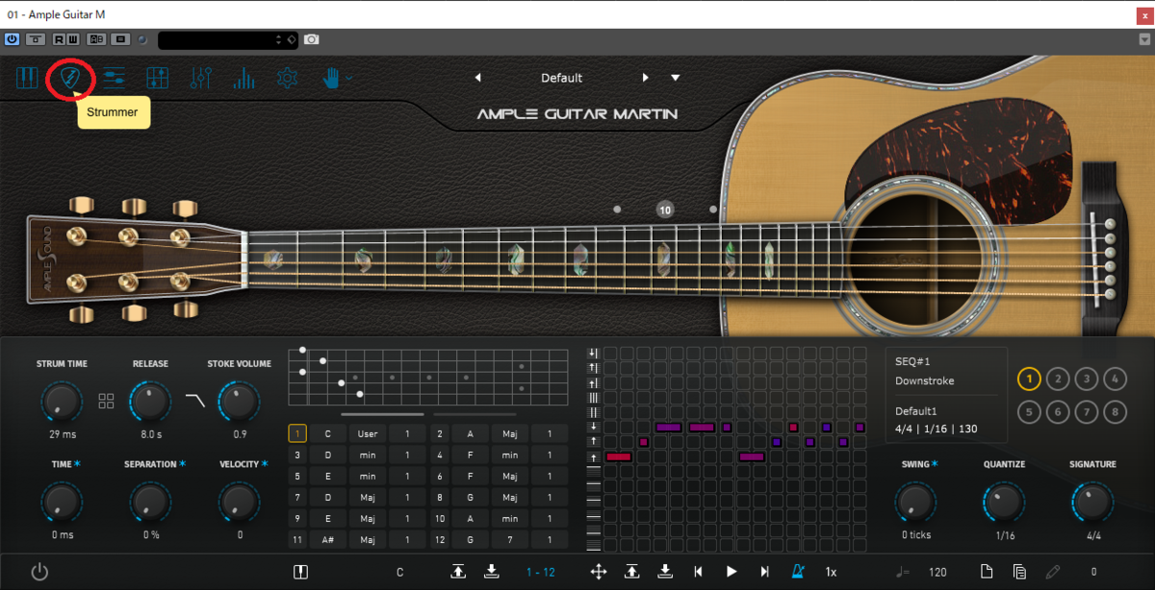
Task: Open root note A# of chord 11
Action: [x=327, y=539]
